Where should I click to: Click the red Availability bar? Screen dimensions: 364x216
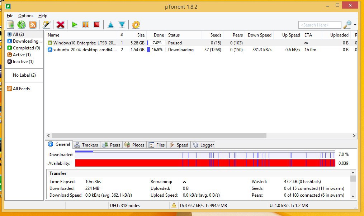(x=205, y=163)
